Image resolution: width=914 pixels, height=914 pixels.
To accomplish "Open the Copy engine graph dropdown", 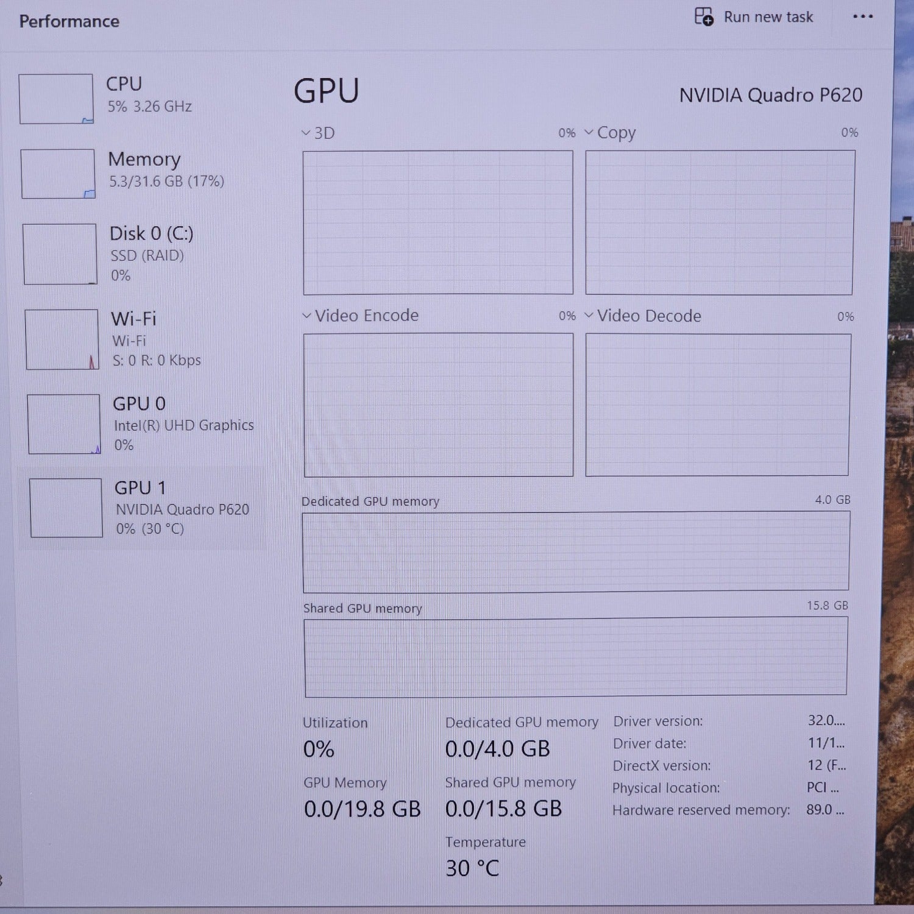I will [x=589, y=132].
